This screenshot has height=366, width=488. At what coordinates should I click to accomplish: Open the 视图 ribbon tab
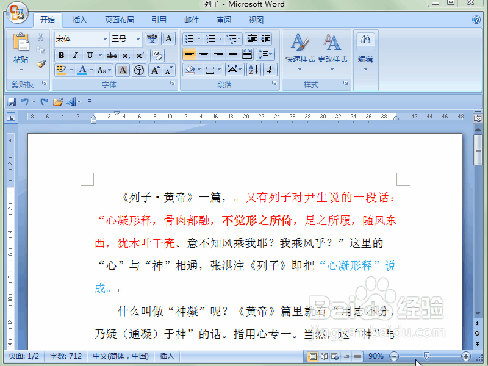(x=256, y=20)
